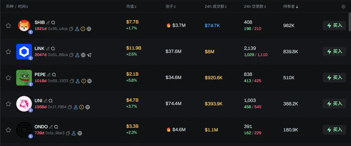Open table settings gear icon
Screen dimensions: 351x146
coord(343,7)
